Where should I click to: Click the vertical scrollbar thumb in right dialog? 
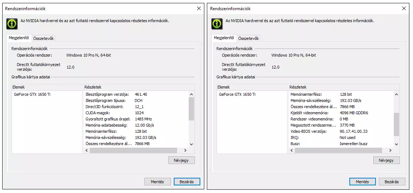[x=396, y=124]
